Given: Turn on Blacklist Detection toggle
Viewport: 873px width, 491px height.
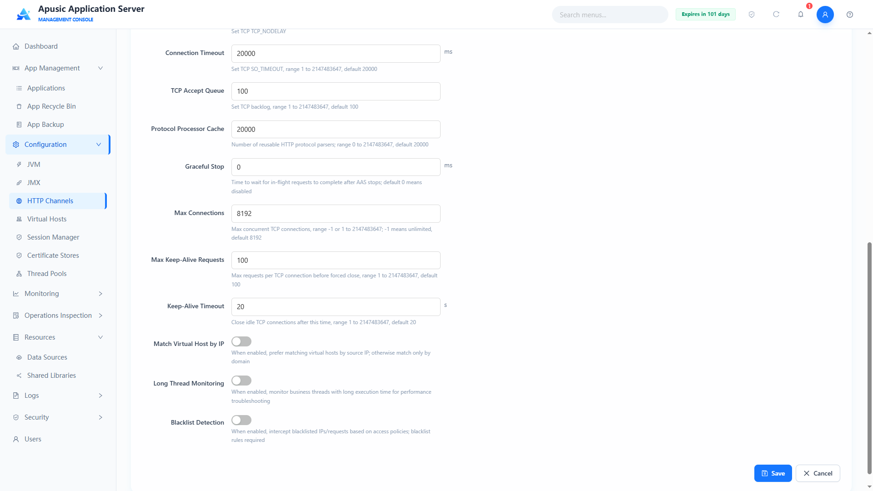Looking at the screenshot, I should [241, 420].
